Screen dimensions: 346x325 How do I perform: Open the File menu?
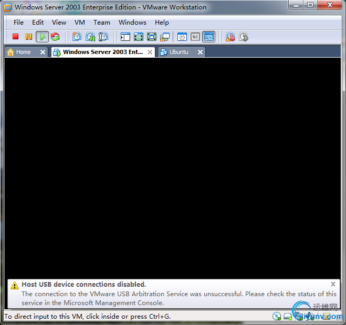(x=18, y=23)
